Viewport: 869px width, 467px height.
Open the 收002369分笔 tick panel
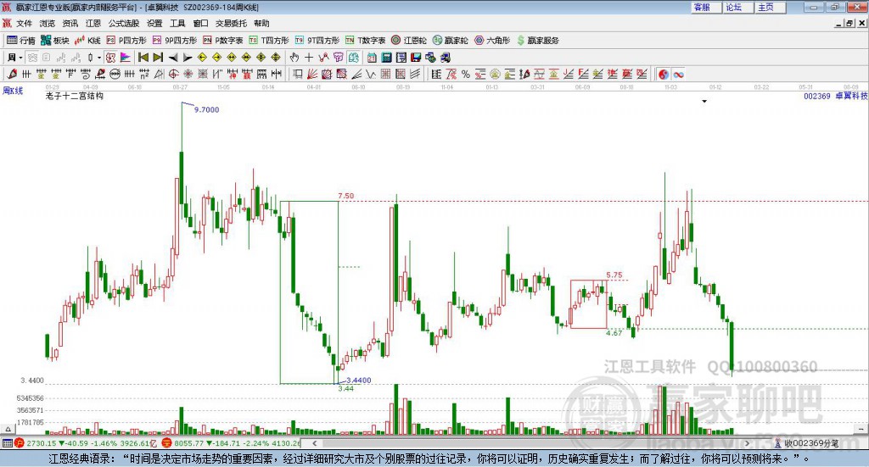tap(807, 443)
